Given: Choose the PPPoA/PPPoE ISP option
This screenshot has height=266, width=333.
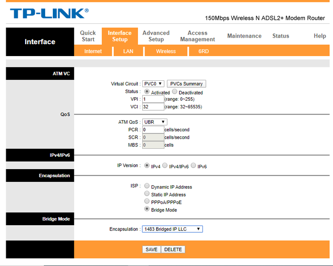Looking at the screenshot, I should [147, 201].
